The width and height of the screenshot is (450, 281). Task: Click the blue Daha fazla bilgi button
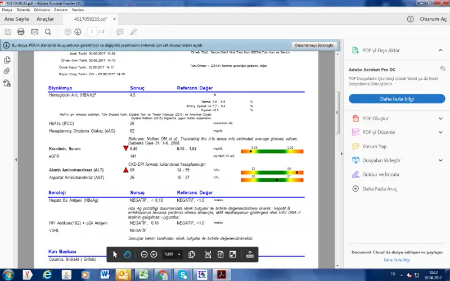(x=397, y=98)
